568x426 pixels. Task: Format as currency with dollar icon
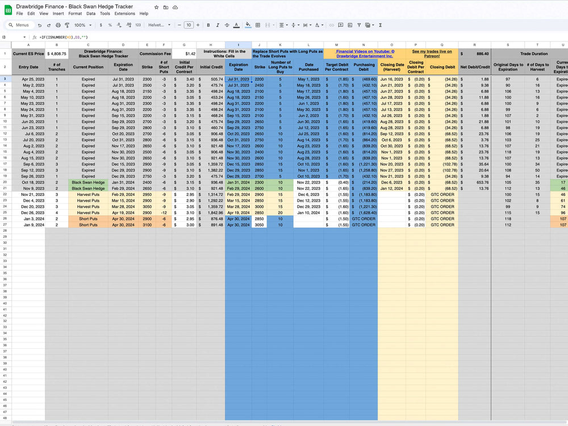click(x=101, y=26)
